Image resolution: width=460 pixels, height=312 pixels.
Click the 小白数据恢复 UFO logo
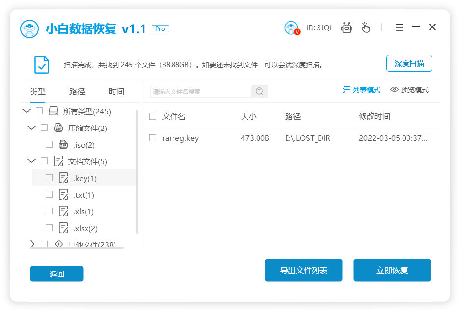(29, 28)
